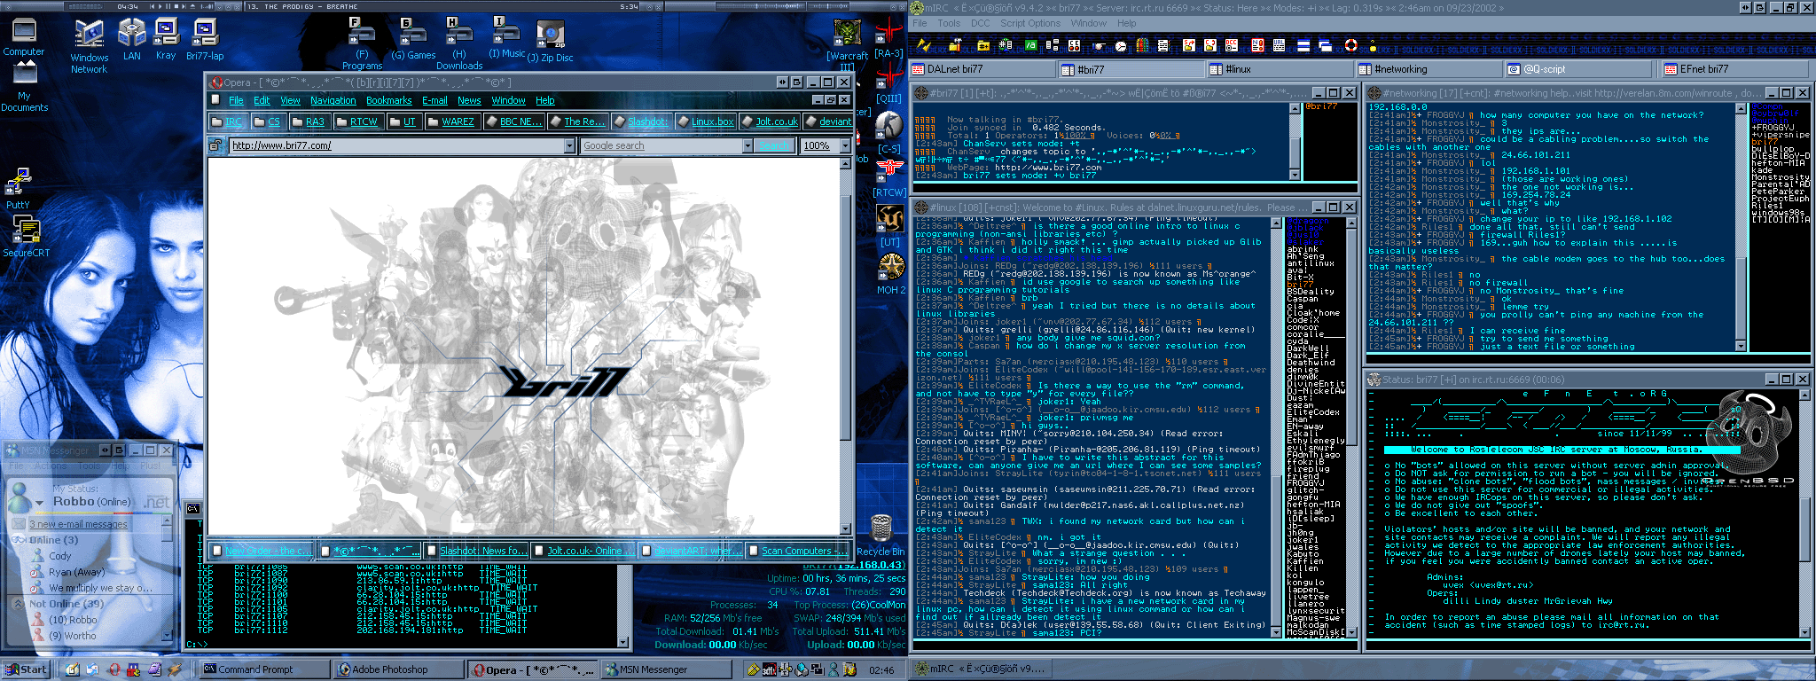Click the Tile windows icon in mIRC toolbar
This screenshot has height=681, width=1816.
[1303, 45]
